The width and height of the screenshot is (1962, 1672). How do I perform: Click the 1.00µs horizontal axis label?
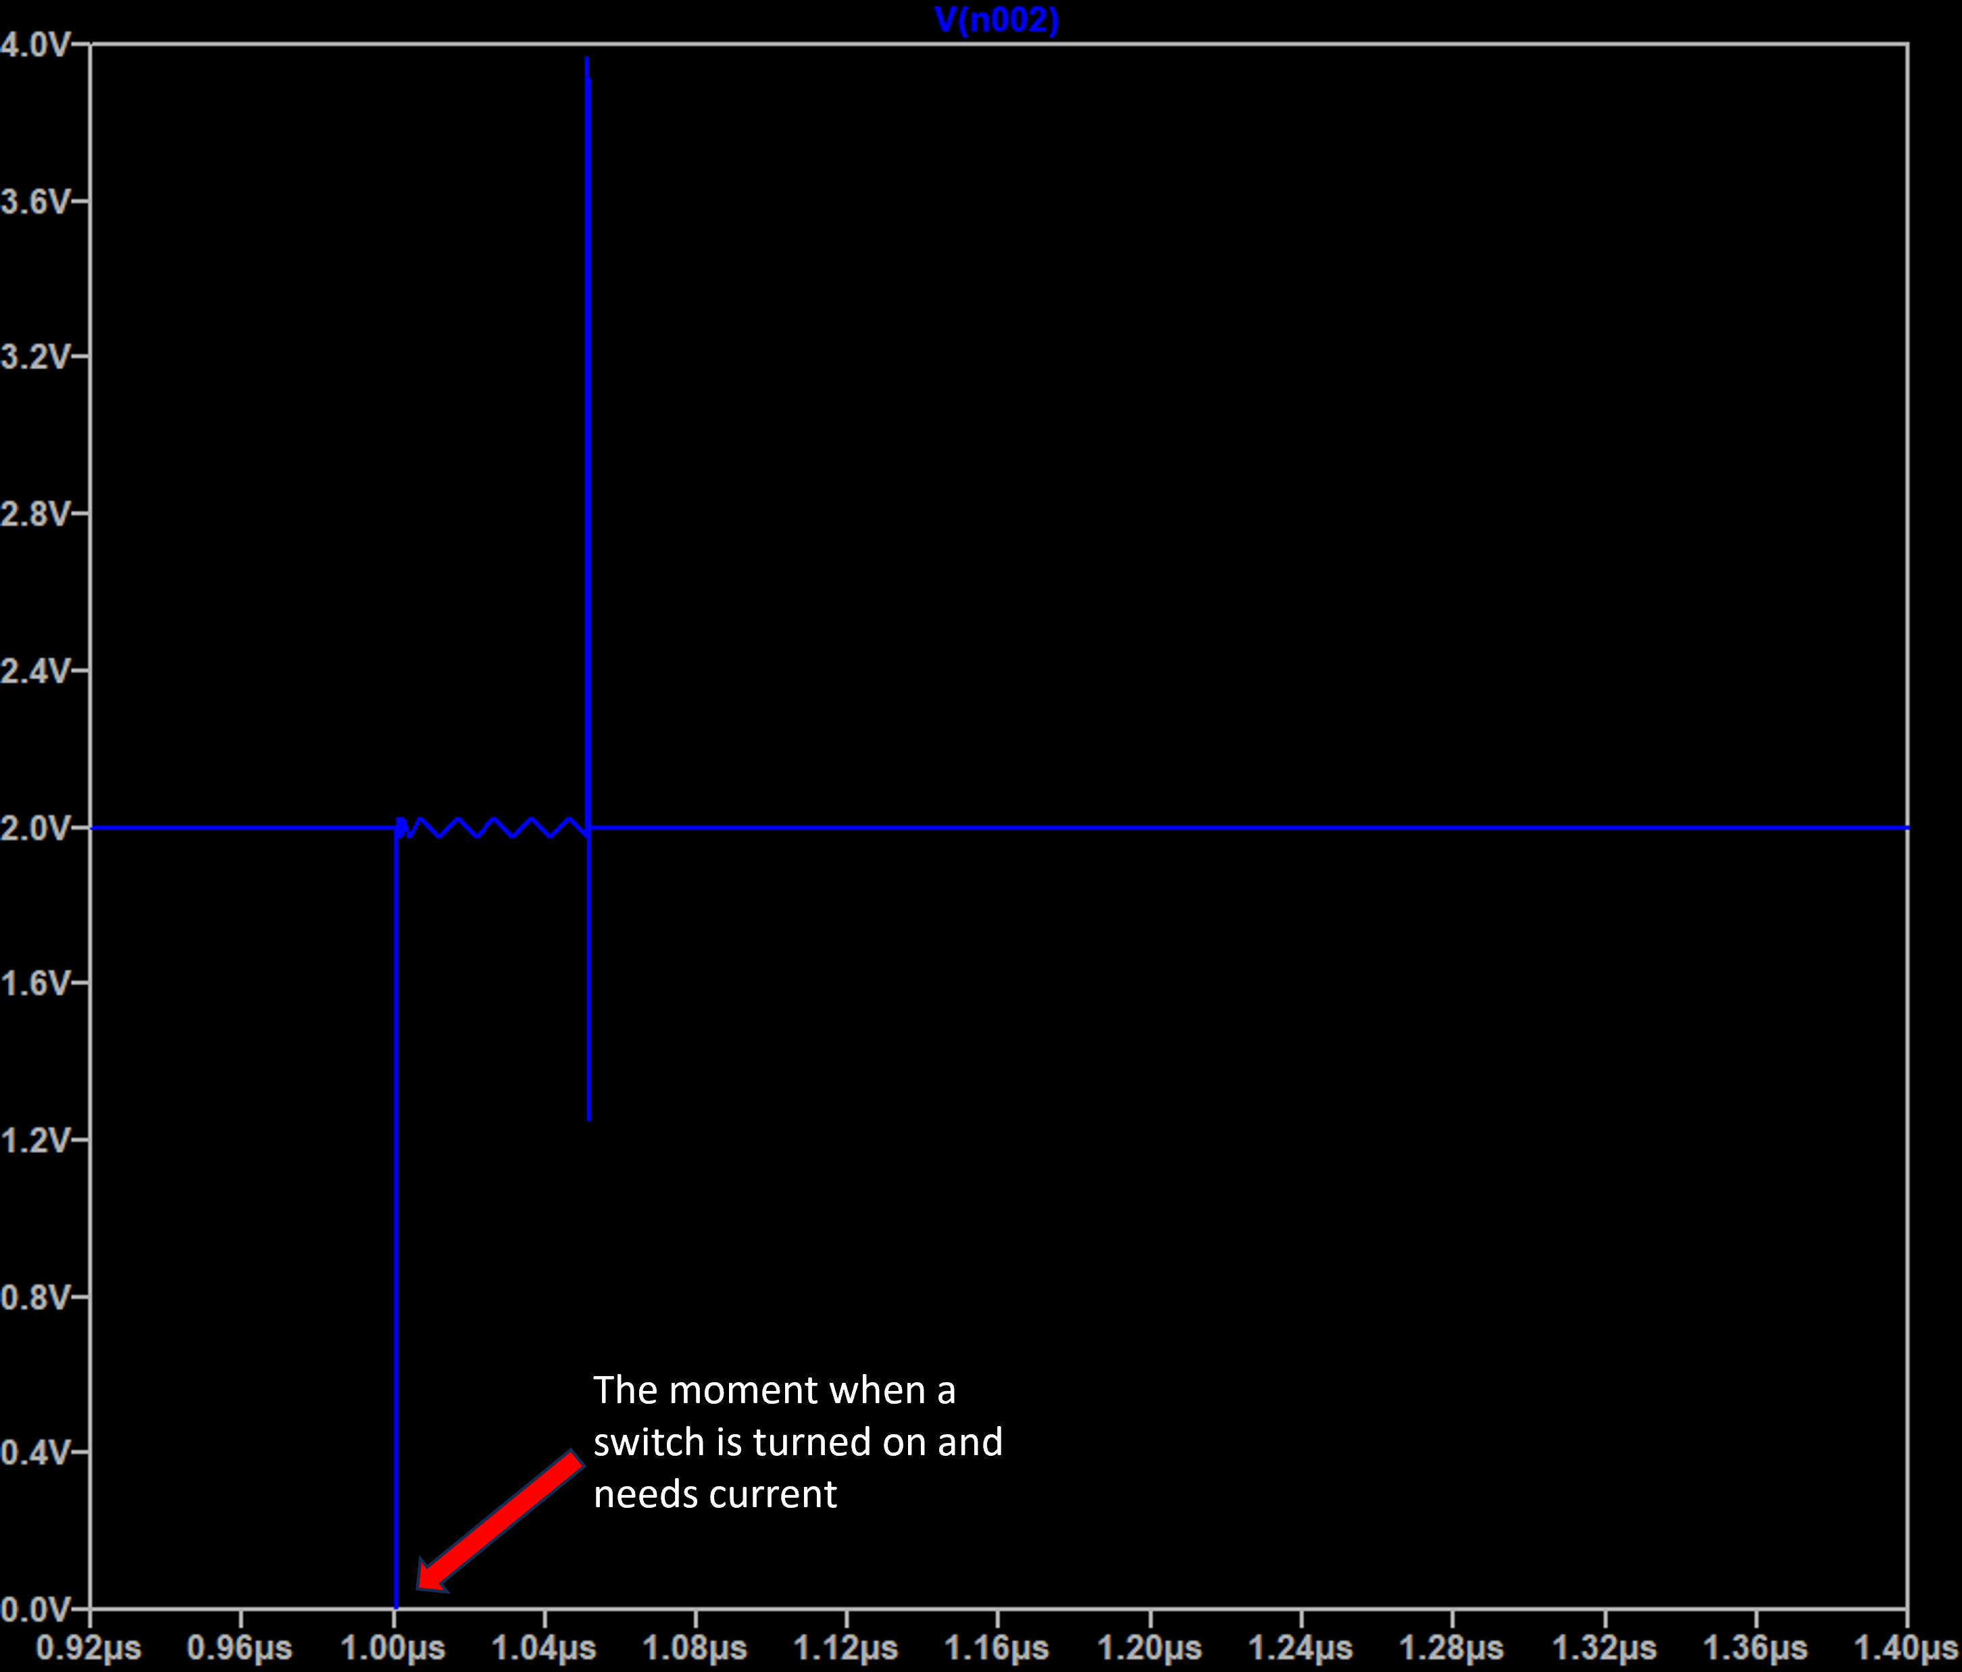coord(392,1648)
